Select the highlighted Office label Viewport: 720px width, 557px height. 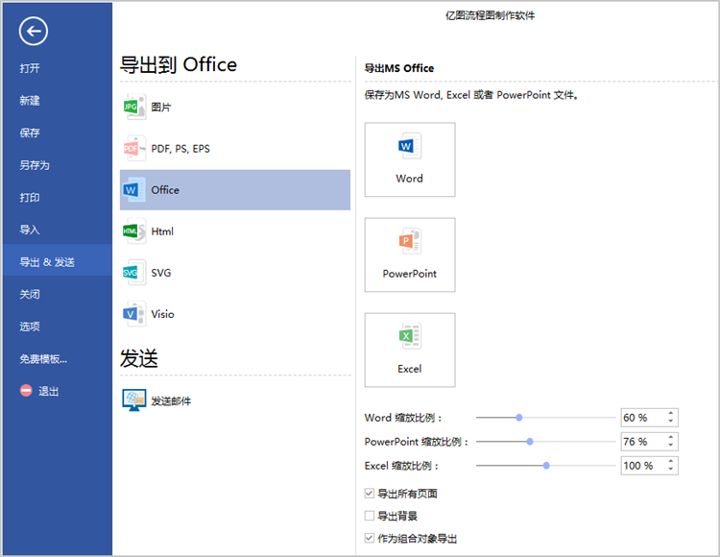pyautogui.click(x=165, y=189)
